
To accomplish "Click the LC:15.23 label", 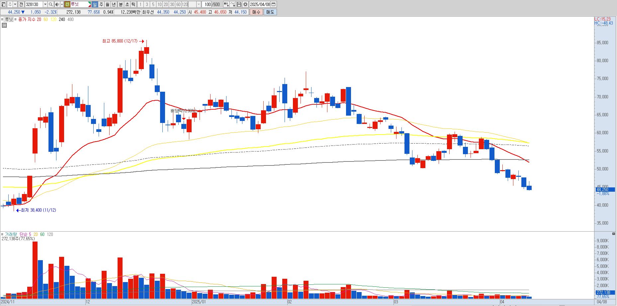I will point(602,19).
